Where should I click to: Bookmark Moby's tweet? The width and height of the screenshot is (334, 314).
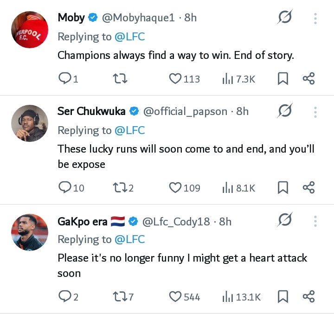coord(283,79)
